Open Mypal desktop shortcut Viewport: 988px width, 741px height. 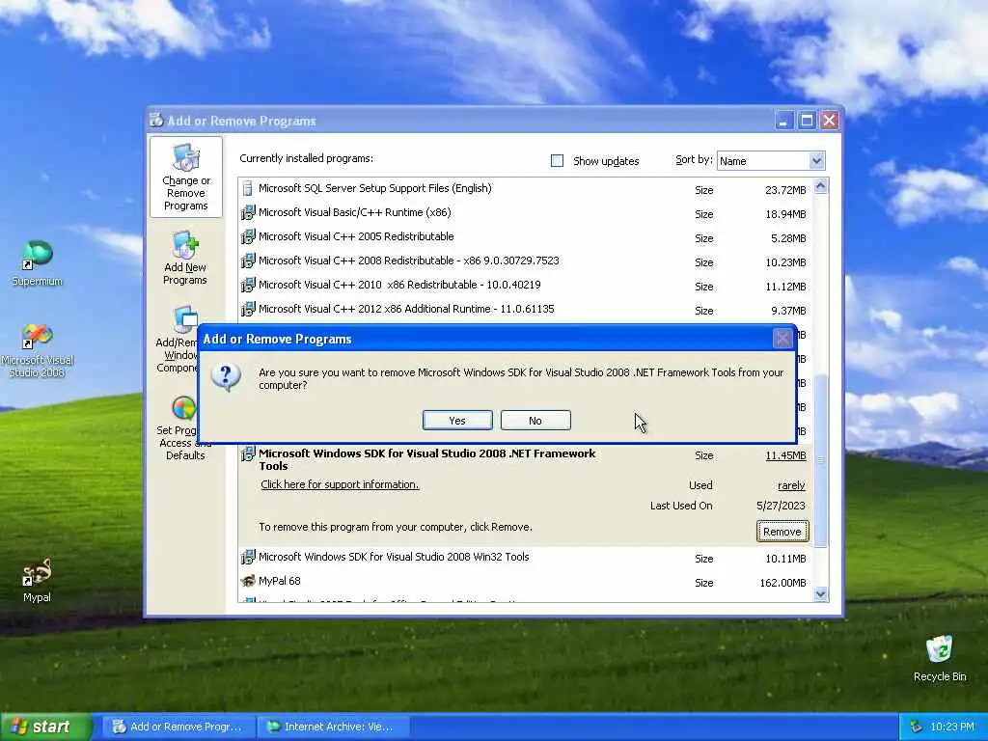pyautogui.click(x=37, y=580)
